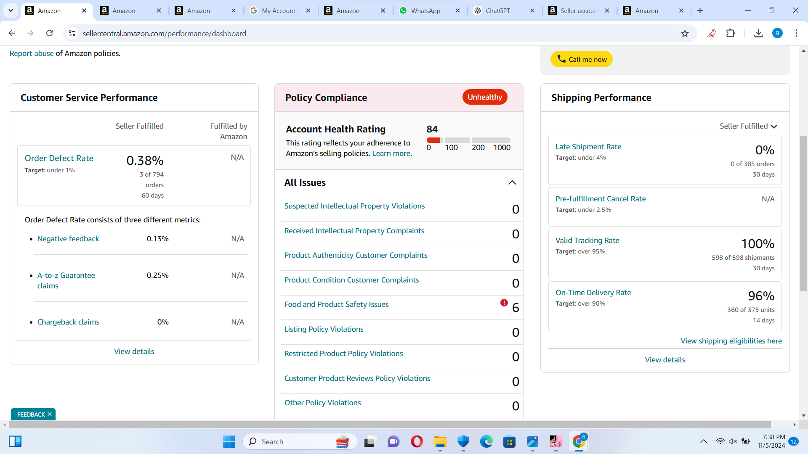The image size is (808, 454).
Task: Dismiss the FEEDBACK widget with its X
Action: coord(50,414)
